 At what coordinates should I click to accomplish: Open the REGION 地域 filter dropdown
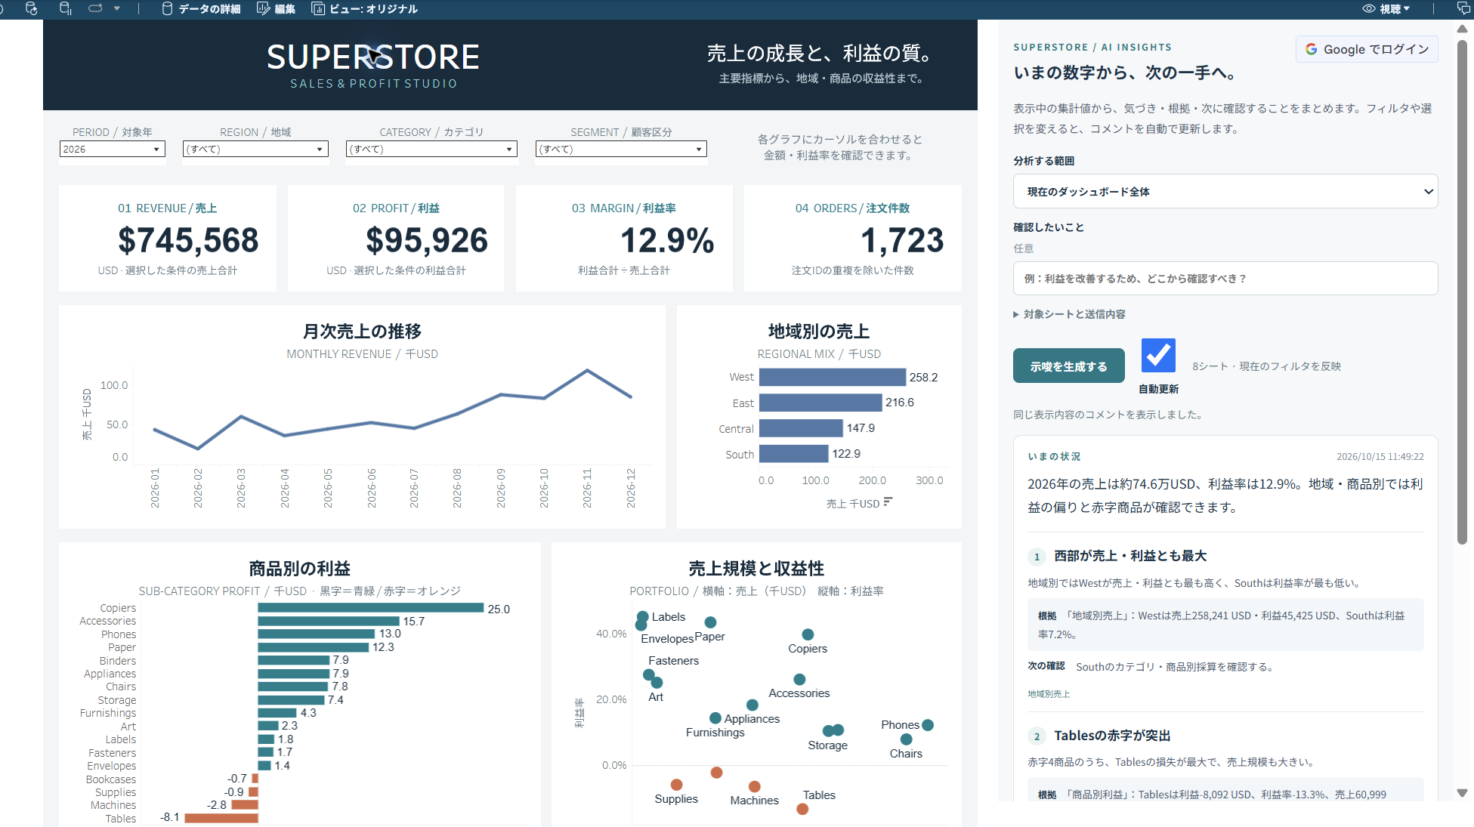(255, 149)
